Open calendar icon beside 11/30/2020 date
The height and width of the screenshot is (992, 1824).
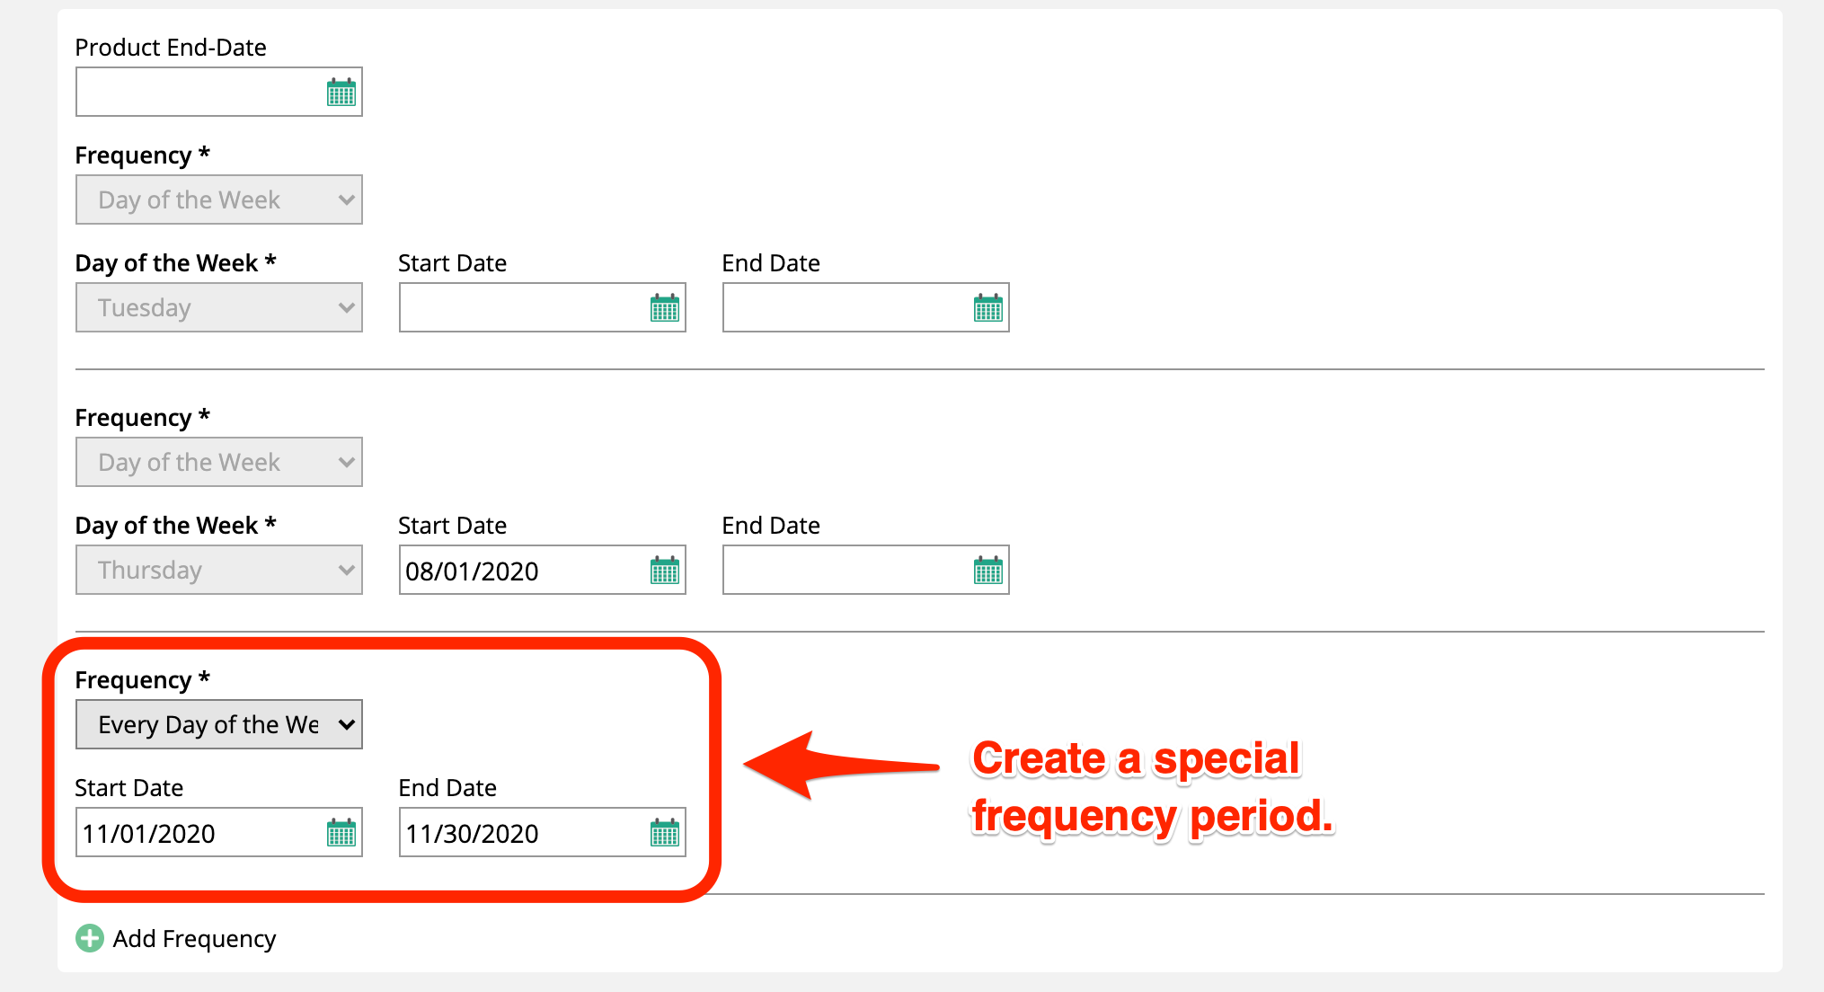tap(664, 833)
